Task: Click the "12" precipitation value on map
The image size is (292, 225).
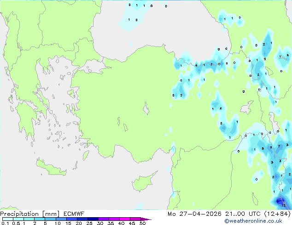Action: [x=283, y=206]
